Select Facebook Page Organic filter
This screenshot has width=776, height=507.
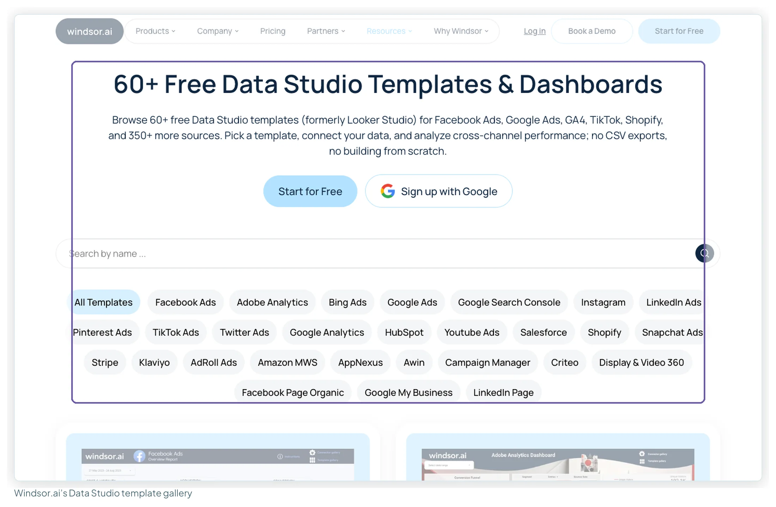coord(293,392)
